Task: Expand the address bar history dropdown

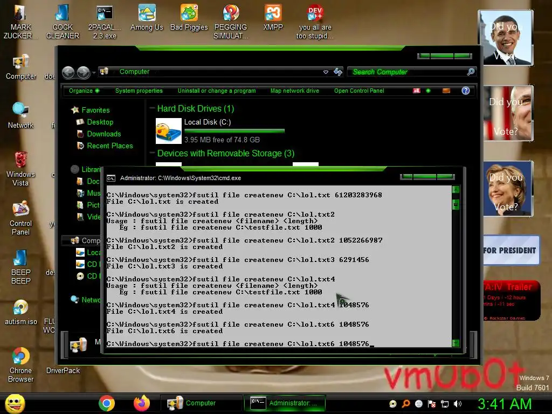Action: [326, 72]
